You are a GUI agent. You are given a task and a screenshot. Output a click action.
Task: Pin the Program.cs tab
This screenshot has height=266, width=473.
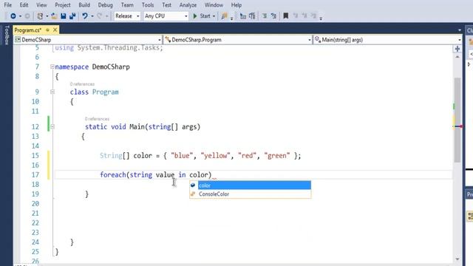pos(47,30)
